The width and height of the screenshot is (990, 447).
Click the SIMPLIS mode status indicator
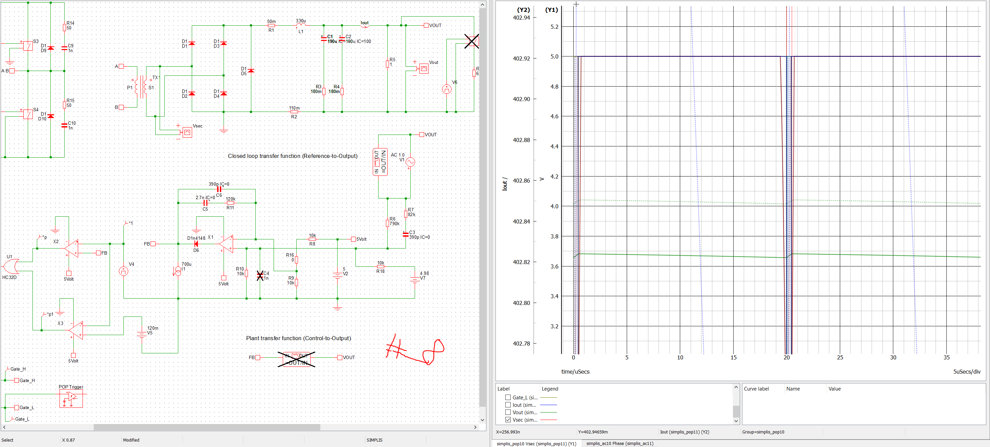click(374, 440)
